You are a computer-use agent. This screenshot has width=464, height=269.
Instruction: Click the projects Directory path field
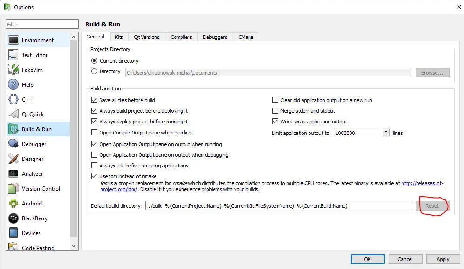269,72
